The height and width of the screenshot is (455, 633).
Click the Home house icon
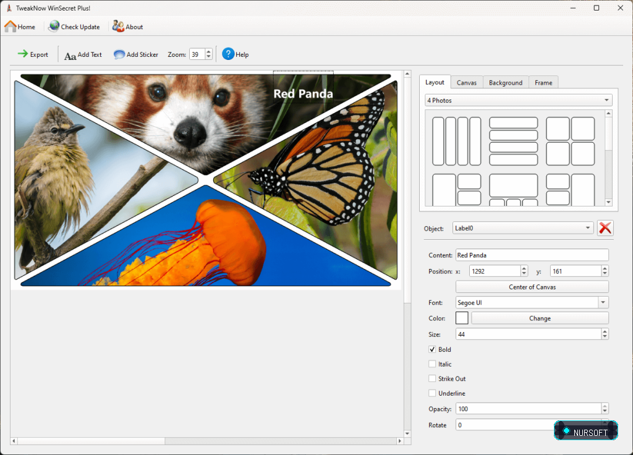[11, 27]
